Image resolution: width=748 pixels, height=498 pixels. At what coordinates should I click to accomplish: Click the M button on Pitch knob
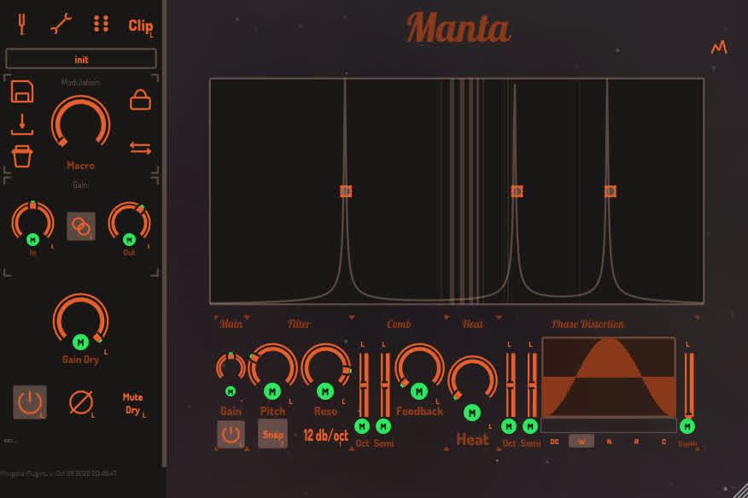(272, 391)
